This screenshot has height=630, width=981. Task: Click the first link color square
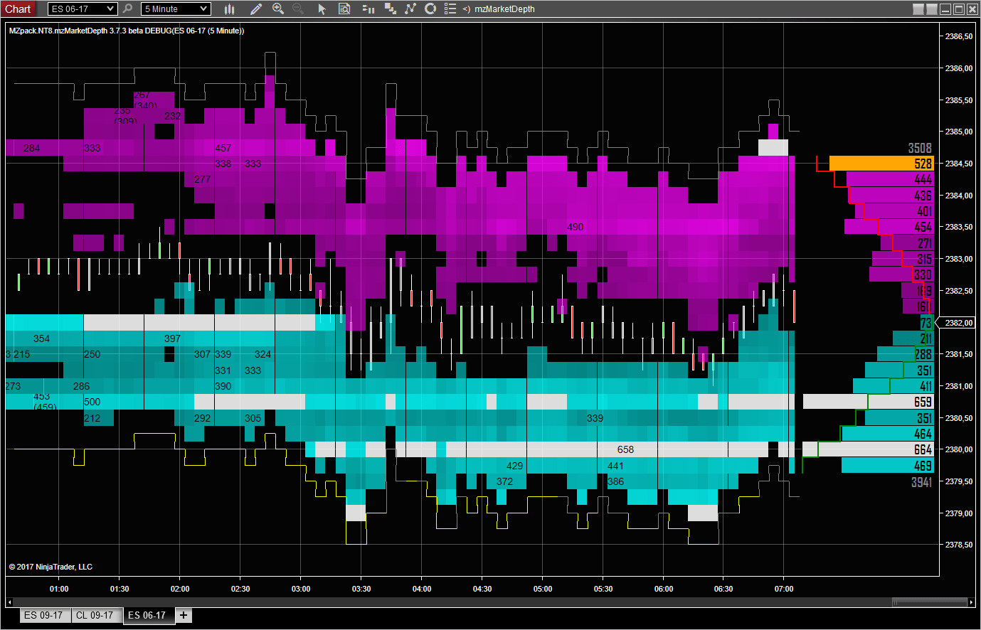(918, 9)
